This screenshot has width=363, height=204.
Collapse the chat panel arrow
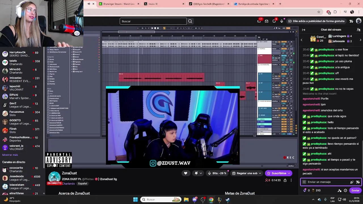[303, 30]
